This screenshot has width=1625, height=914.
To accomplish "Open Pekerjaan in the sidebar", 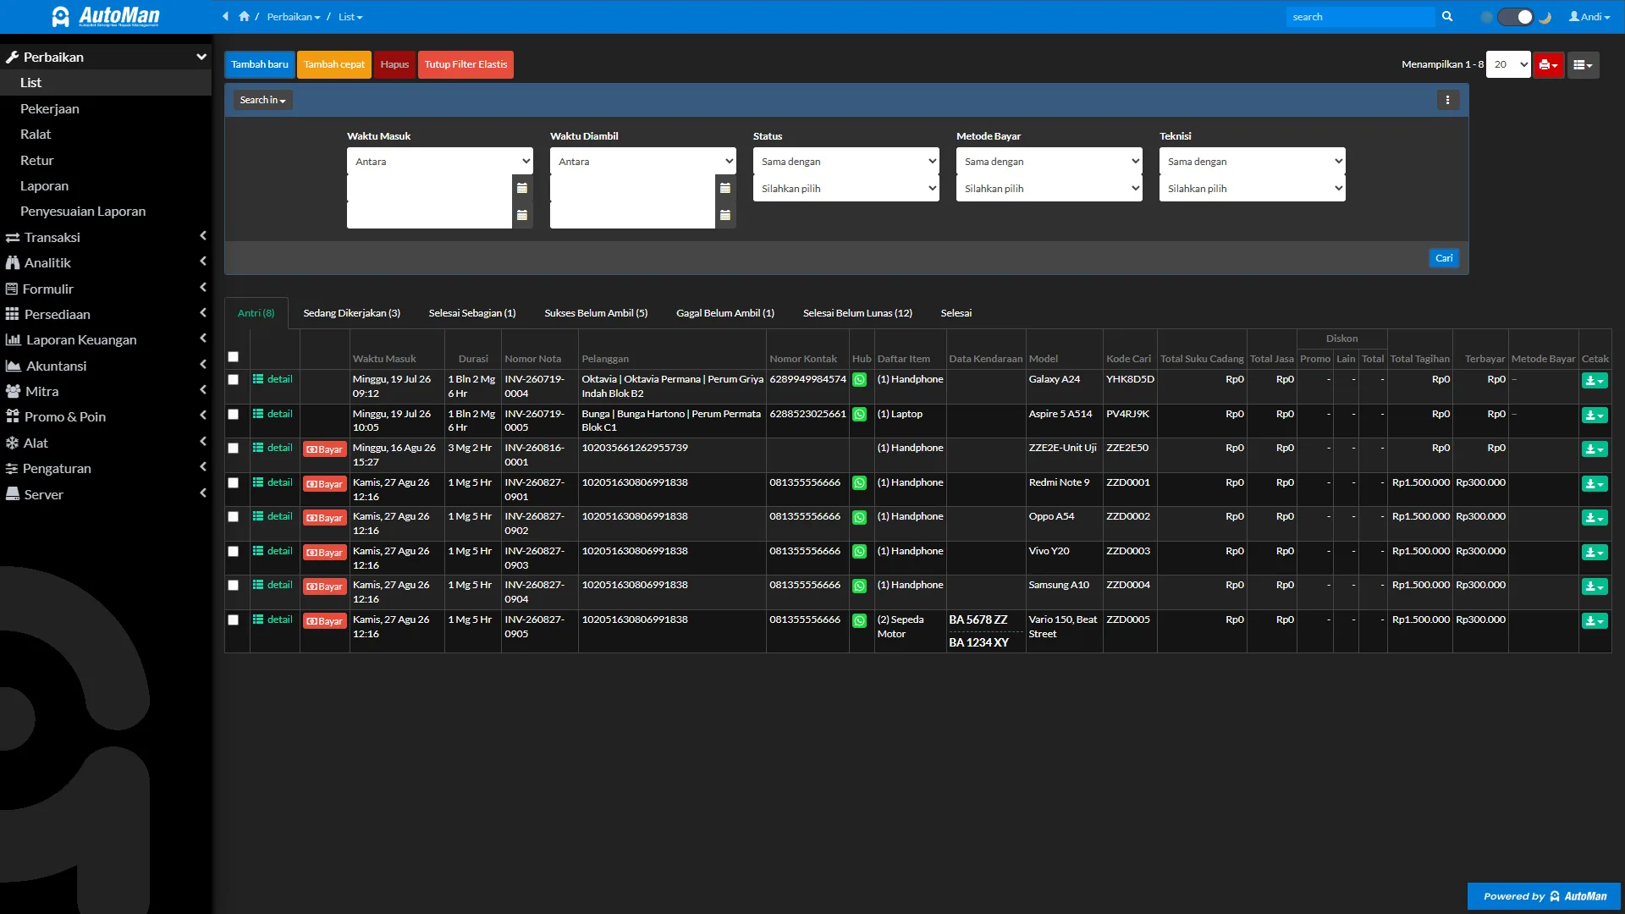I will click(x=106, y=109).
